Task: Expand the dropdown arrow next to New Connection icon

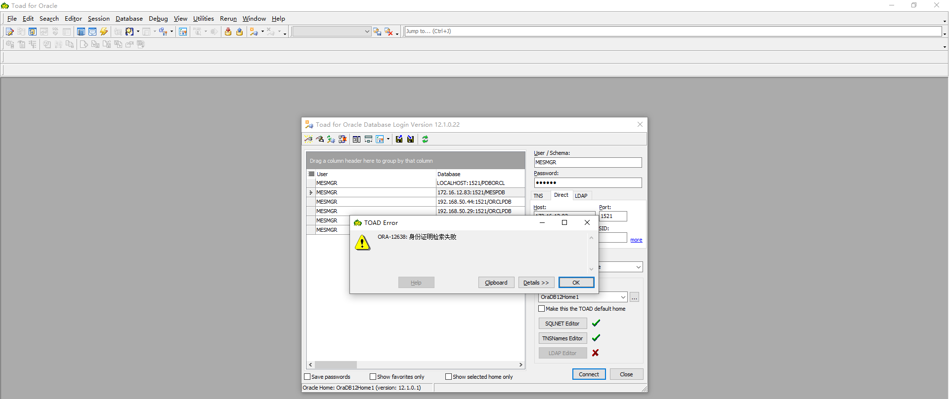Action: pyautogui.click(x=262, y=32)
